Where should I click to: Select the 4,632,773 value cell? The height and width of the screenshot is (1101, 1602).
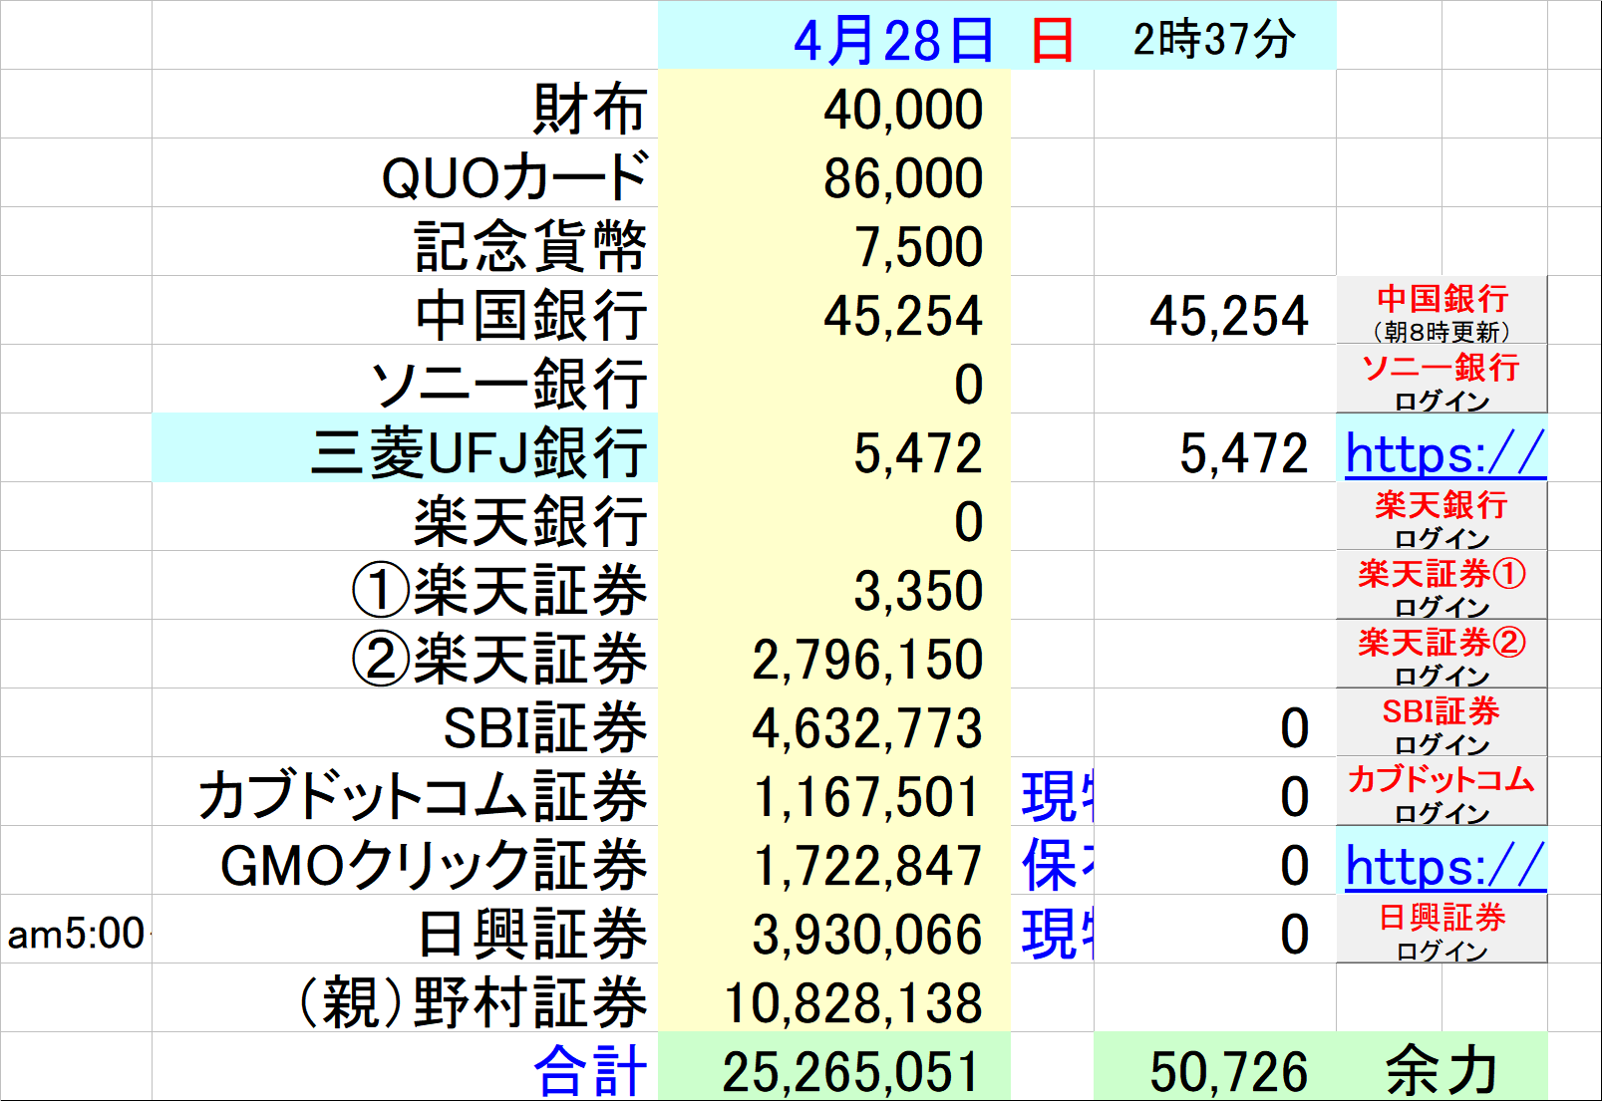click(x=833, y=723)
